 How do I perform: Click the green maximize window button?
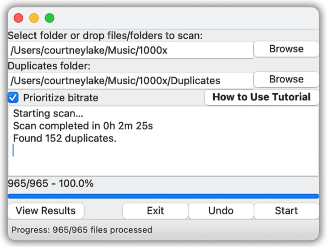pyautogui.click(x=50, y=18)
